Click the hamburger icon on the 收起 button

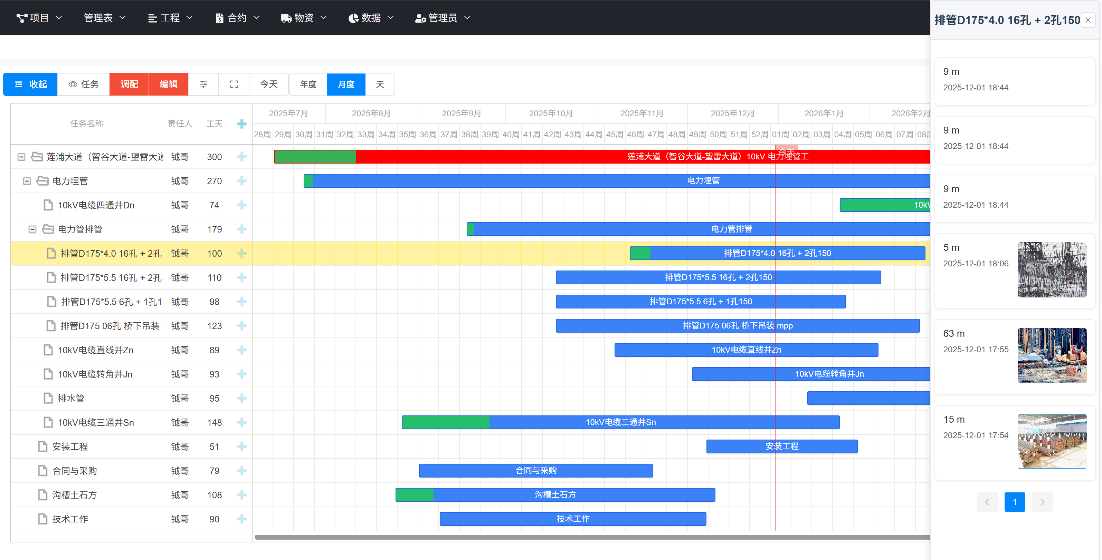pos(18,84)
